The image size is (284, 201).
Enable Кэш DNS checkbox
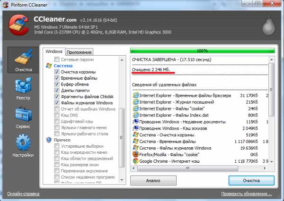pyautogui.click(x=57, y=115)
